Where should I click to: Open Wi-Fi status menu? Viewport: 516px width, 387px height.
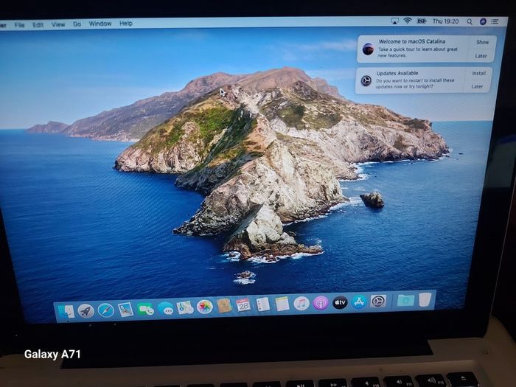[x=408, y=21]
